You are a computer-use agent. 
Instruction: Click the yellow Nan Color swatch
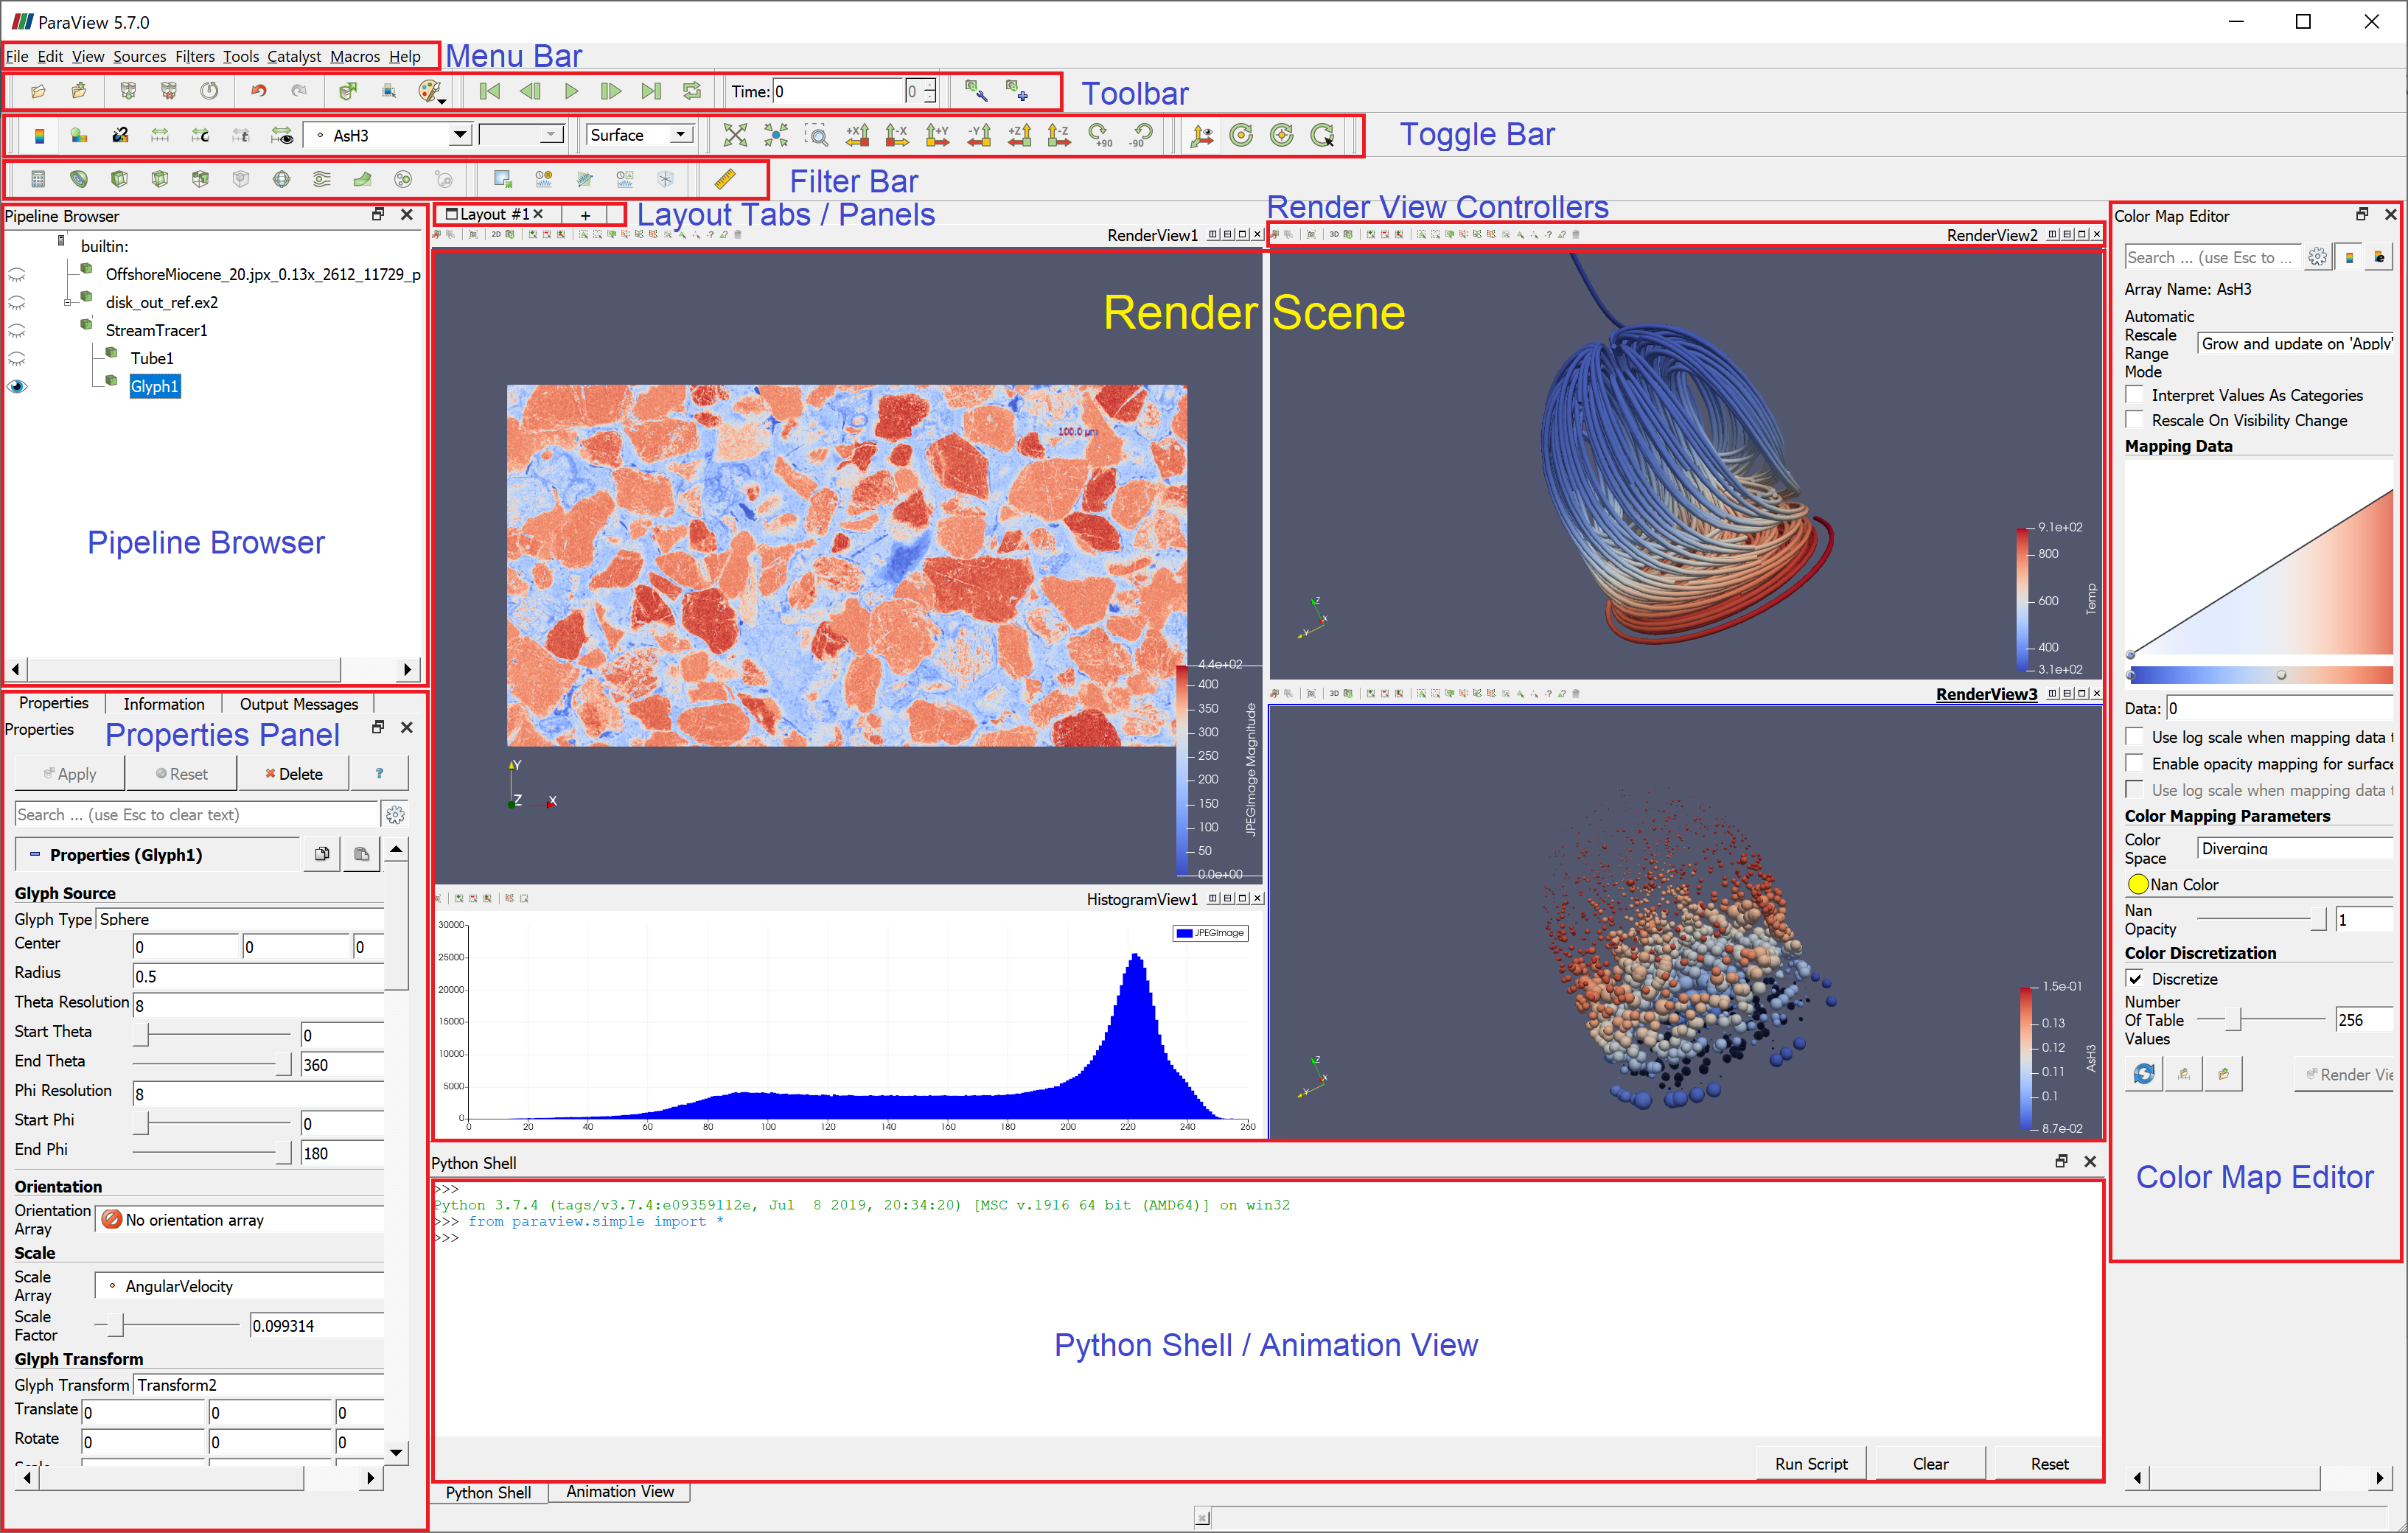(x=2138, y=884)
